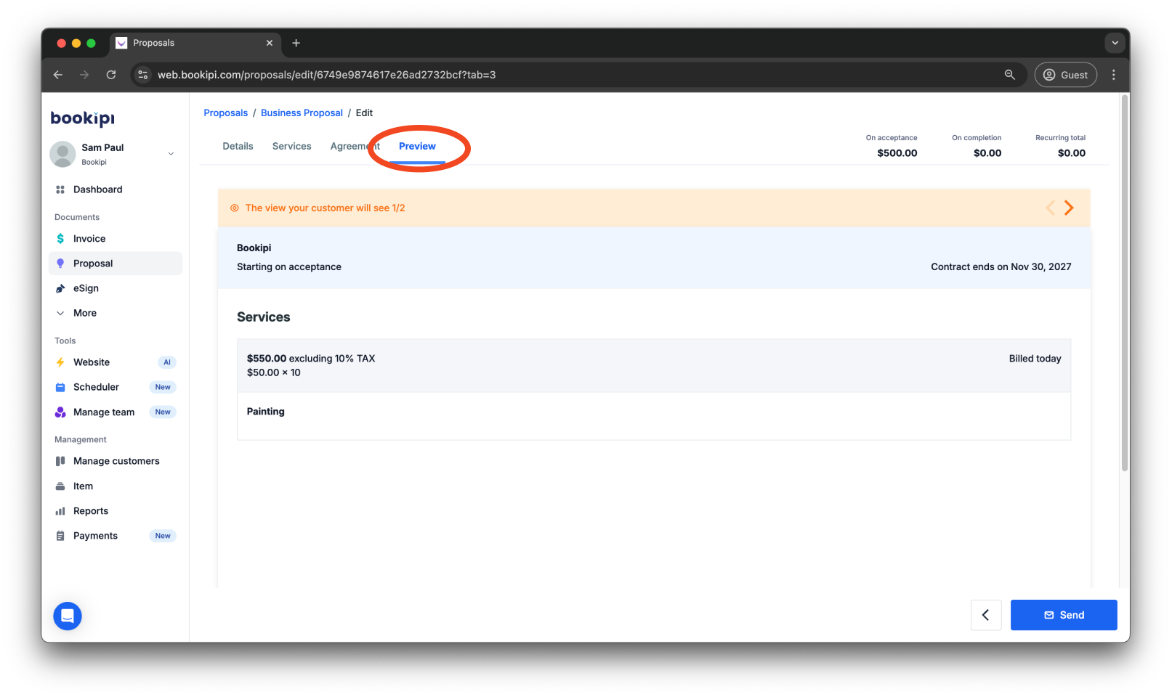1172x697 pixels.
Task: Switch to the Services tab
Action: tap(291, 146)
